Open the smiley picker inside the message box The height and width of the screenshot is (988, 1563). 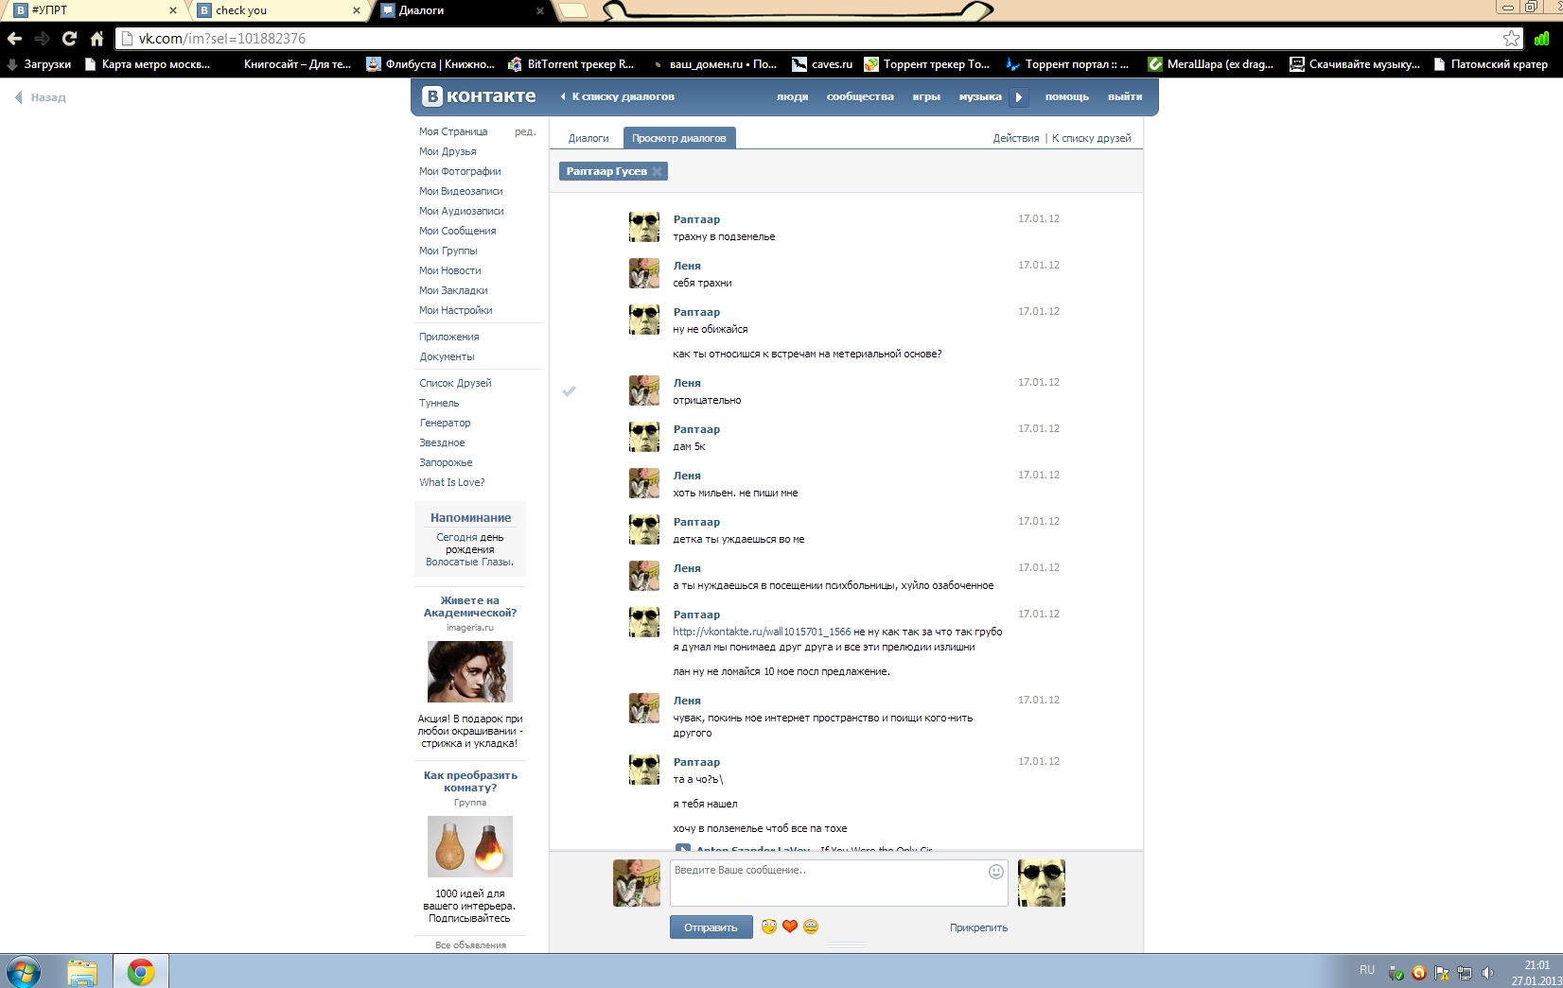(x=996, y=872)
